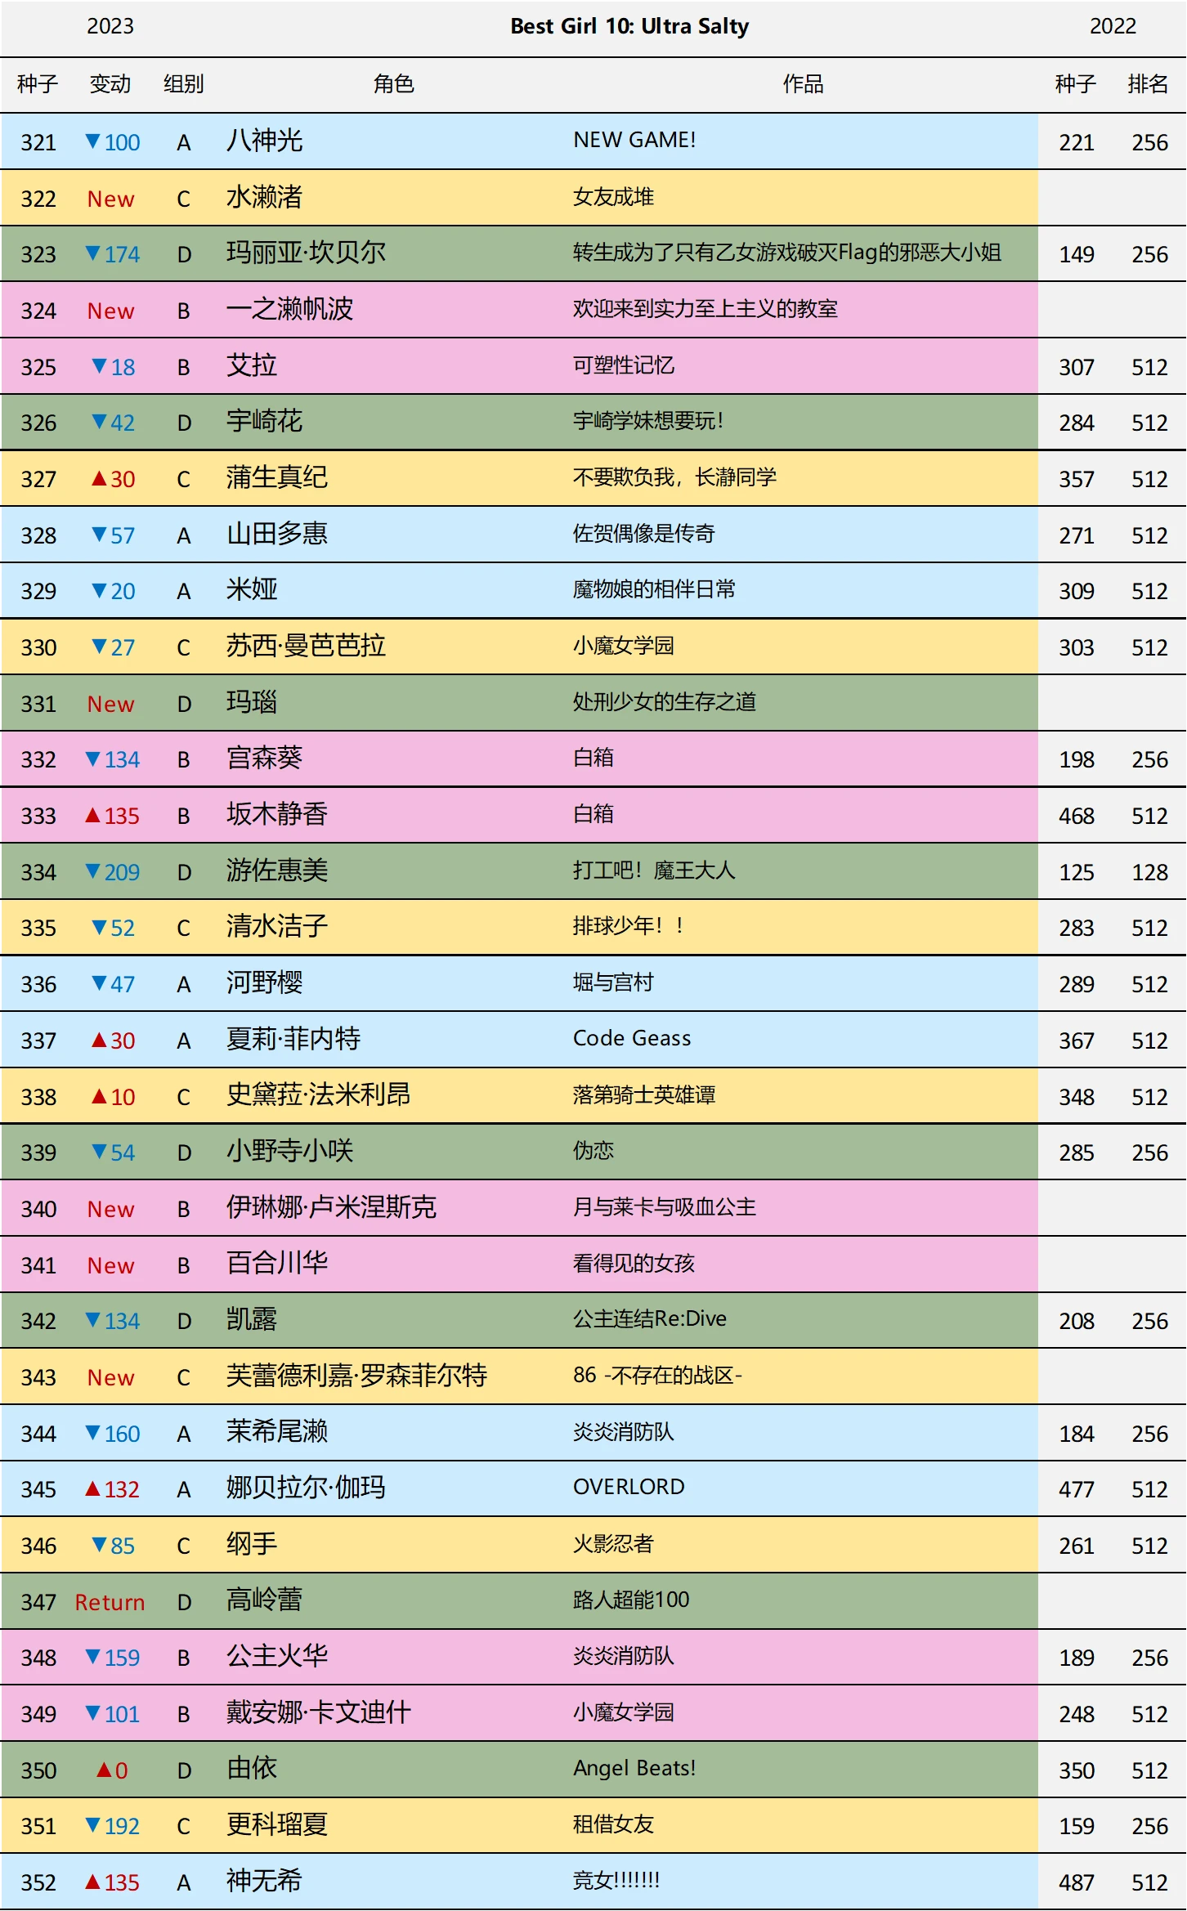
Task: Select work 'OVERLORD'
Action: tap(629, 1488)
